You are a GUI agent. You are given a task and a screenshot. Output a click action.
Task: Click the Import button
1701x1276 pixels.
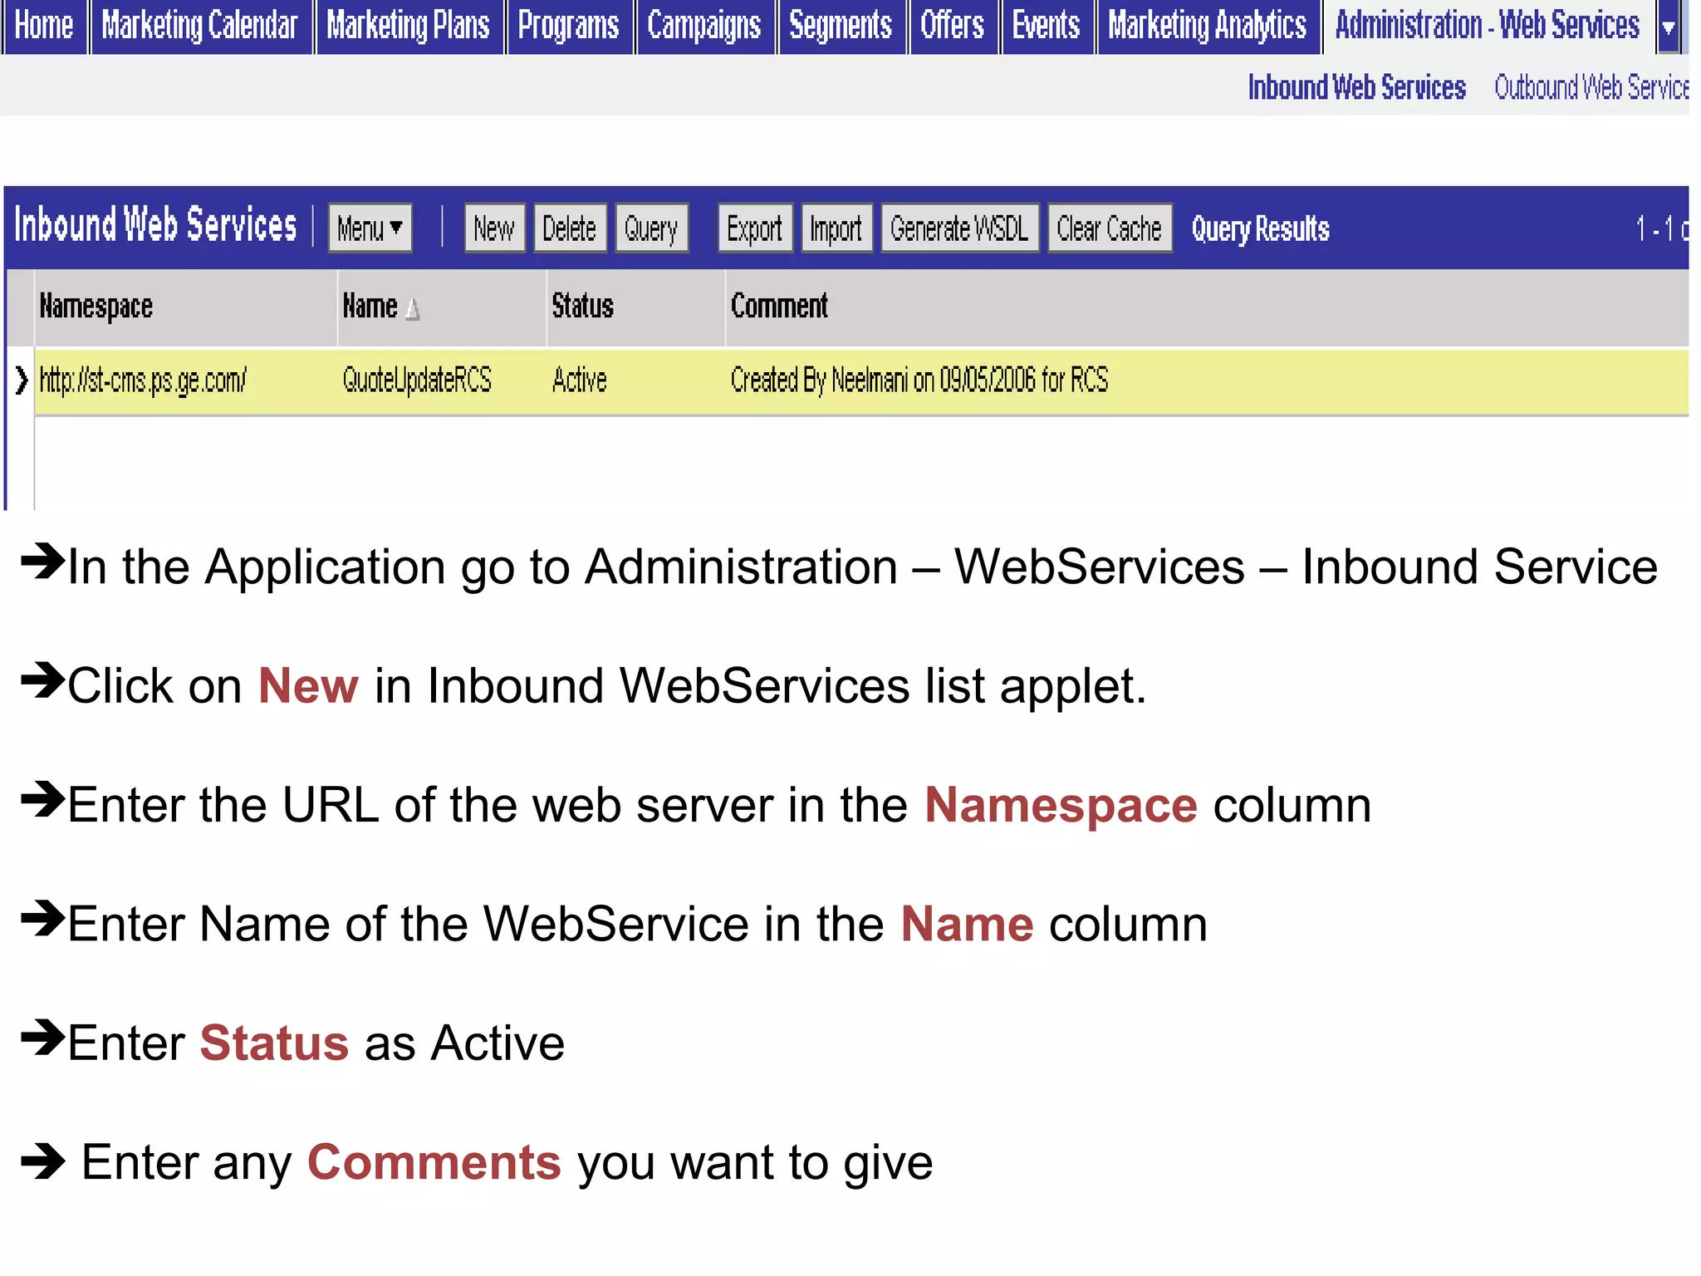(x=836, y=228)
